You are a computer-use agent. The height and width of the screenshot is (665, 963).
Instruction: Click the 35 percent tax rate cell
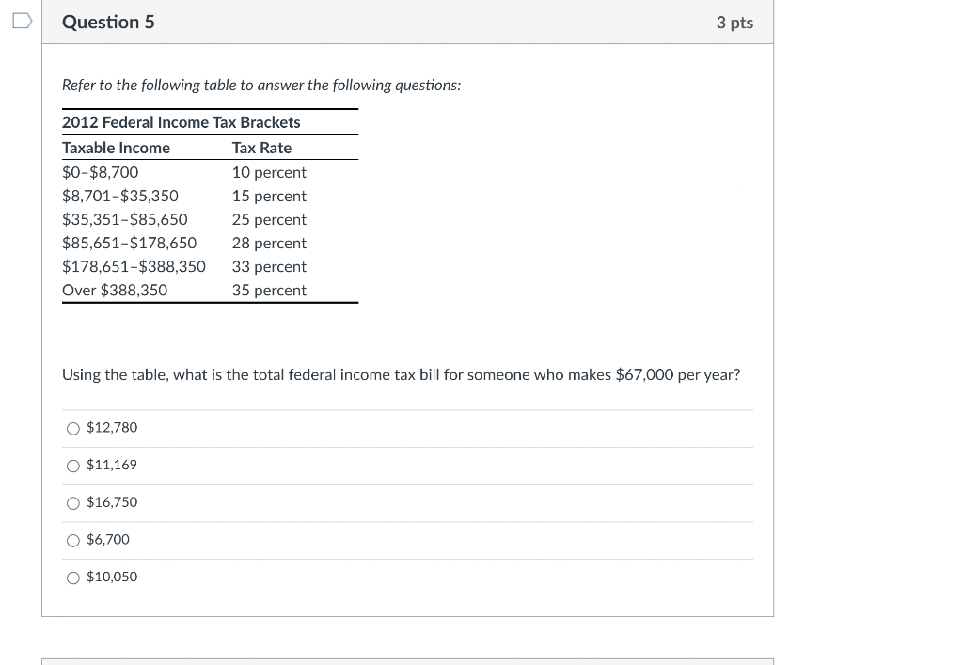tap(269, 290)
